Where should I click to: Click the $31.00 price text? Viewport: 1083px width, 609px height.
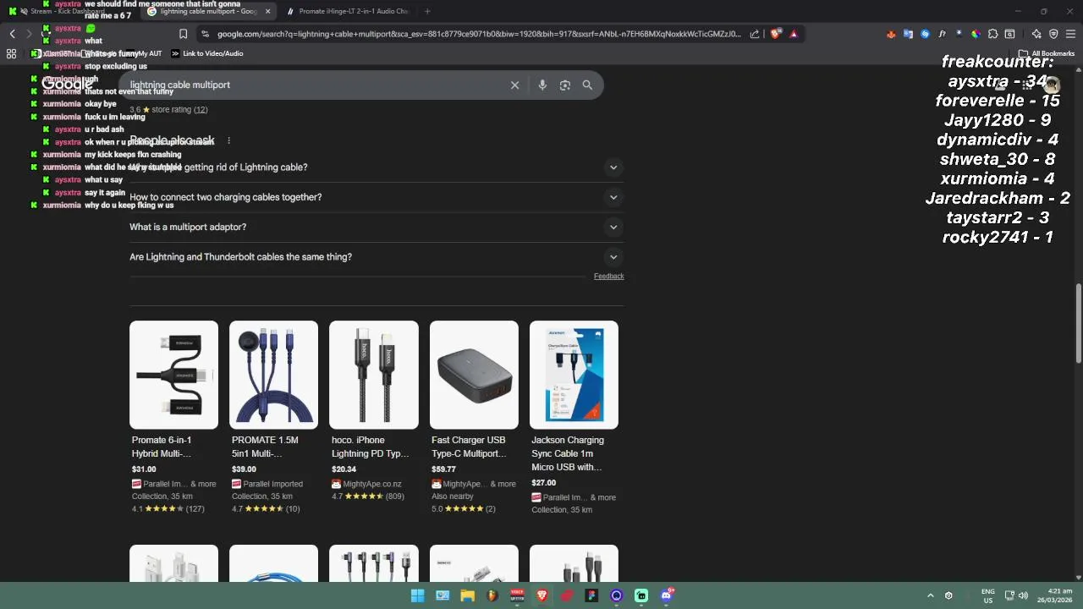click(144, 469)
